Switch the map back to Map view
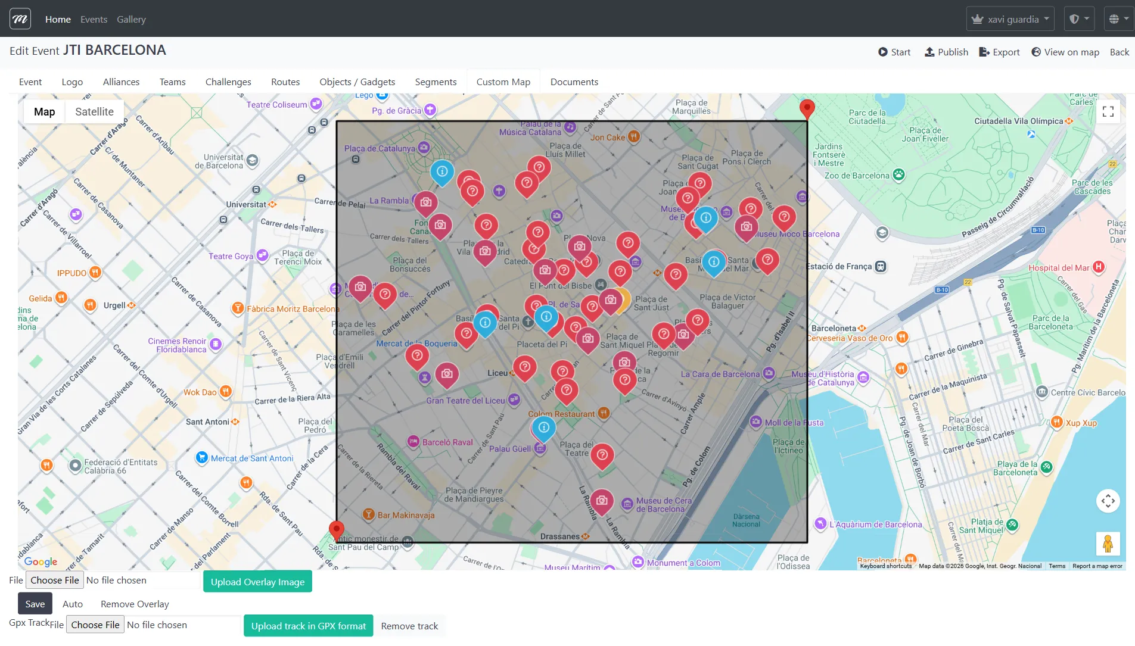The image size is (1135, 646). point(43,111)
